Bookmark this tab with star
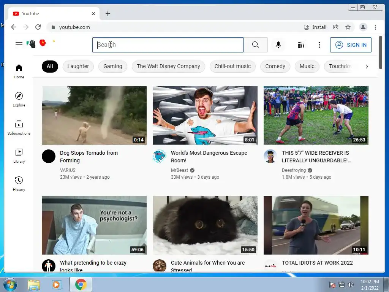This screenshot has height=292, width=389. tap(348, 27)
